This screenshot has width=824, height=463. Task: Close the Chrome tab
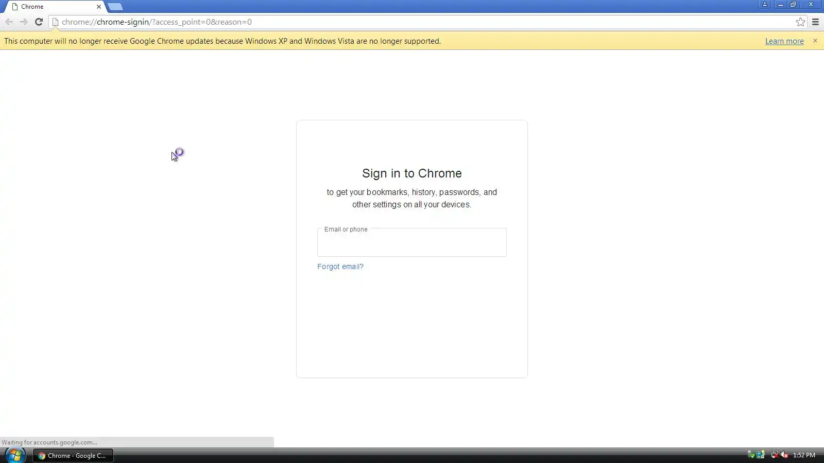(99, 7)
